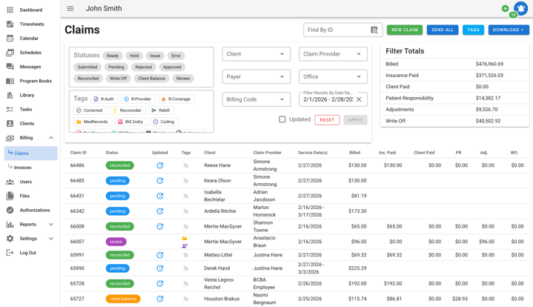
Task: Click the New Claim button
Action: (x=405, y=30)
